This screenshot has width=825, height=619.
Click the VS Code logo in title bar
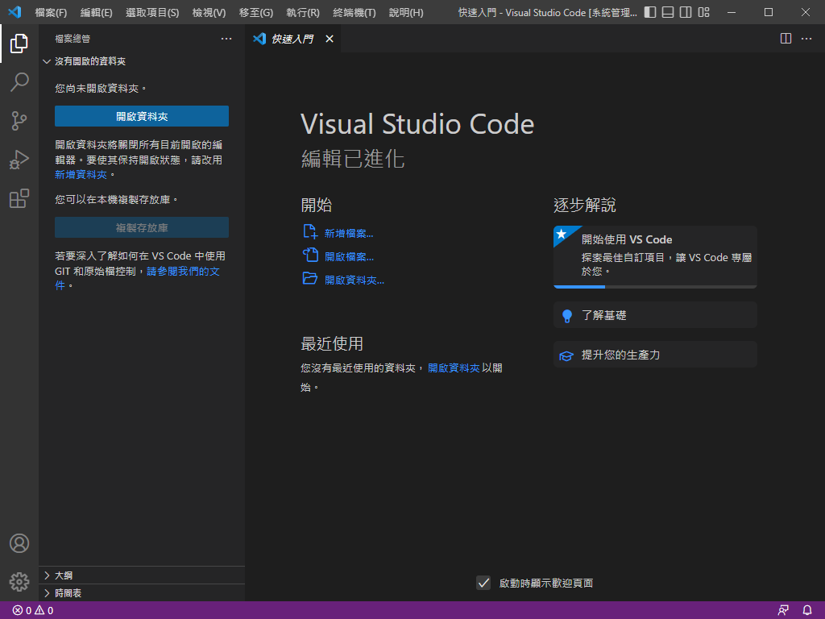click(15, 11)
